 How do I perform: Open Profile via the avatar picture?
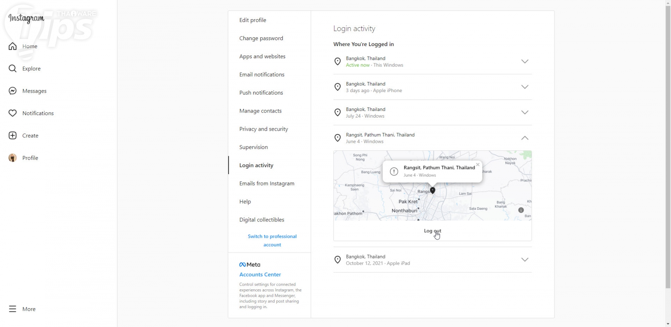(13, 158)
